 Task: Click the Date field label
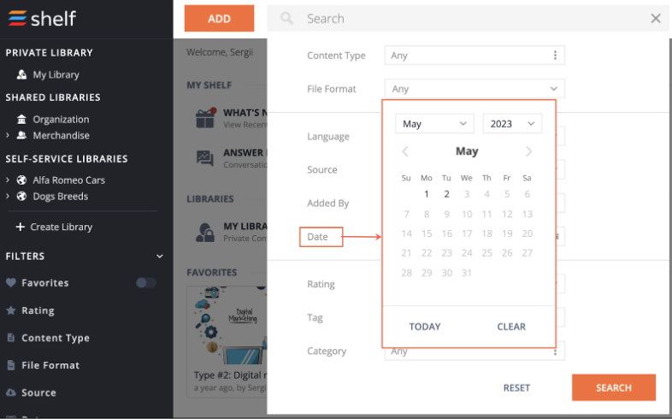(317, 237)
